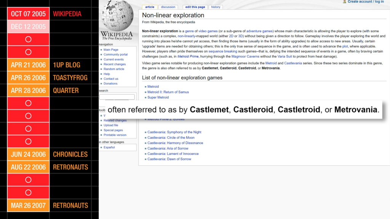Switch to the discussion tab
The height and width of the screenshot is (219, 390).
coord(168,6)
